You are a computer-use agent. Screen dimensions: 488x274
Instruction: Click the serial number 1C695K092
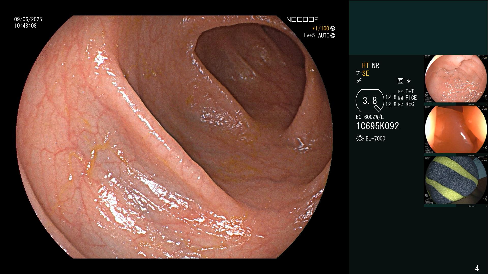(377, 126)
